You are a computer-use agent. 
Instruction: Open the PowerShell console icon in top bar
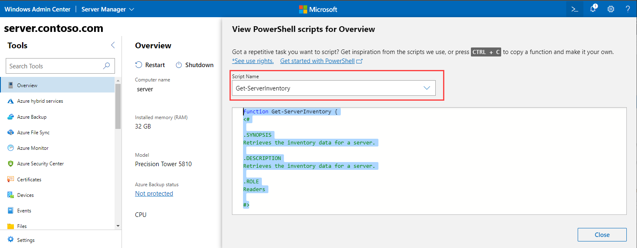[574, 9]
